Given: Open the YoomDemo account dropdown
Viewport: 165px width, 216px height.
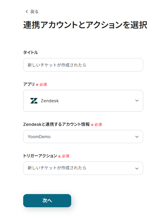Looking at the screenshot, I should pos(79,137).
